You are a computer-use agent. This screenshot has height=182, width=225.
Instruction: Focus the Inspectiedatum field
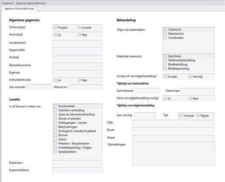(x=78, y=170)
